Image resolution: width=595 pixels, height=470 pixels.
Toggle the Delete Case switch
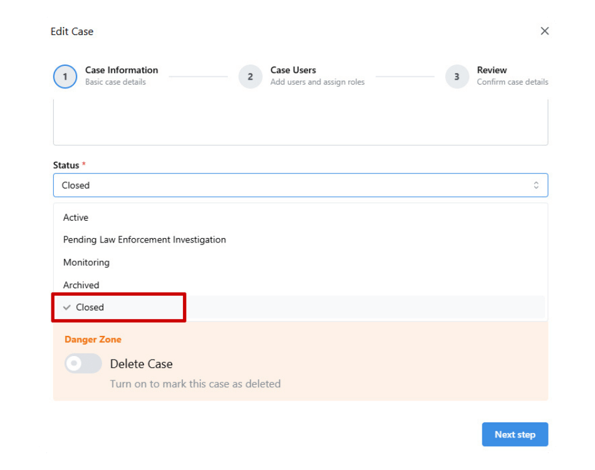83,363
